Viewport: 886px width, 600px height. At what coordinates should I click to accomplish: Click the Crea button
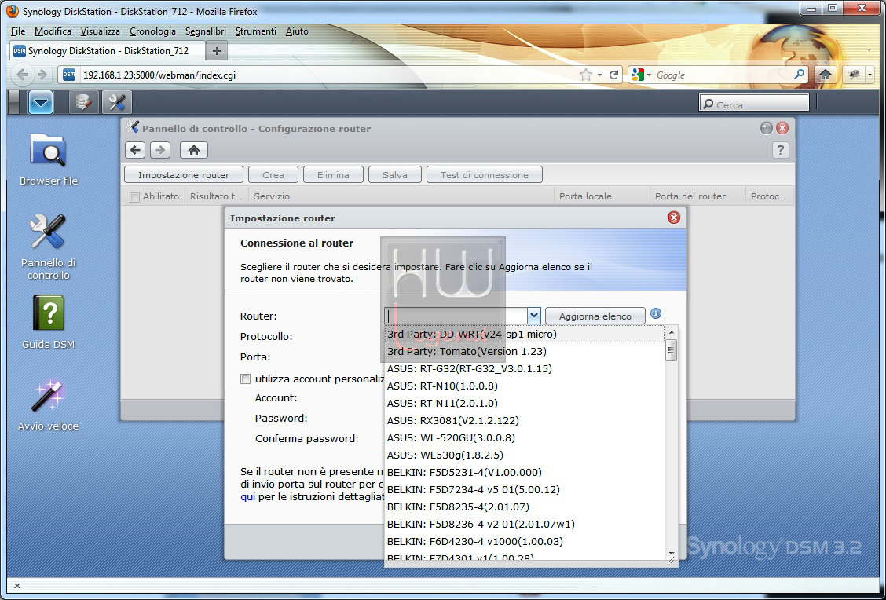[273, 174]
